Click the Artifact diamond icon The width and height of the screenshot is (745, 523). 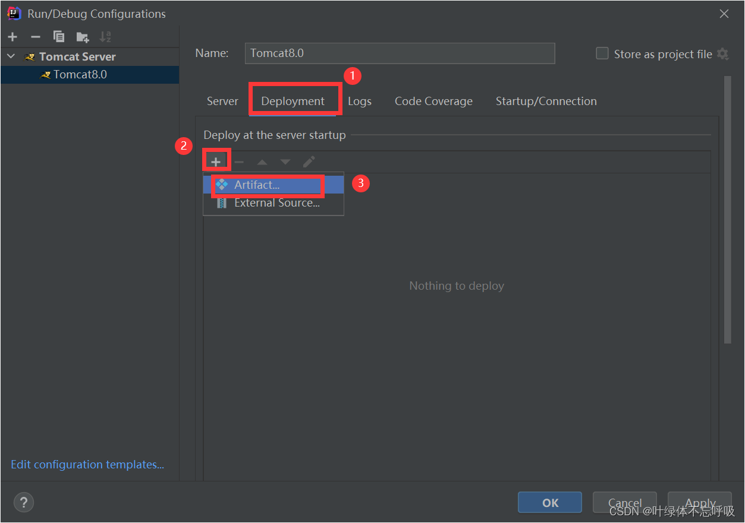pos(222,185)
